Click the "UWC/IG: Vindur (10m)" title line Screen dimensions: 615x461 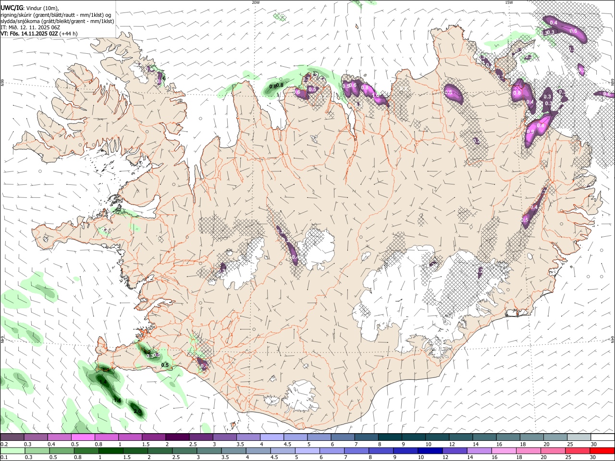point(30,8)
